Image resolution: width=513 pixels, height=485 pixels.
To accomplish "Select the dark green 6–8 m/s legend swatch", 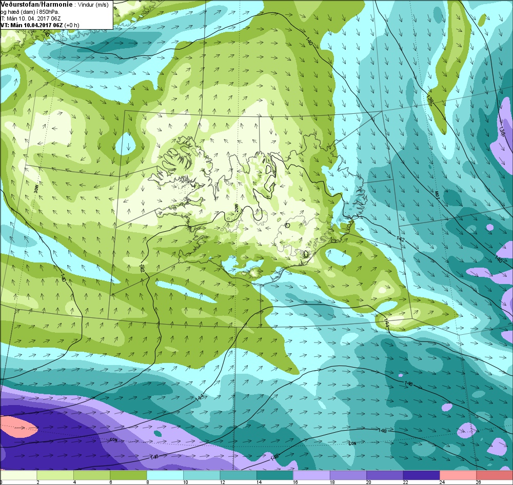I will (128, 475).
